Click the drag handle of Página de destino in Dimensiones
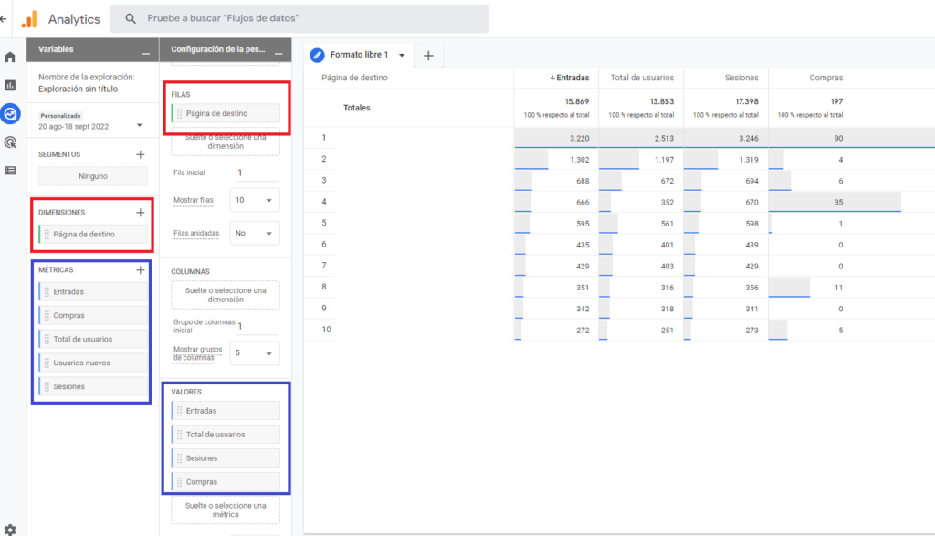This screenshot has height=536, width=935. (x=47, y=235)
